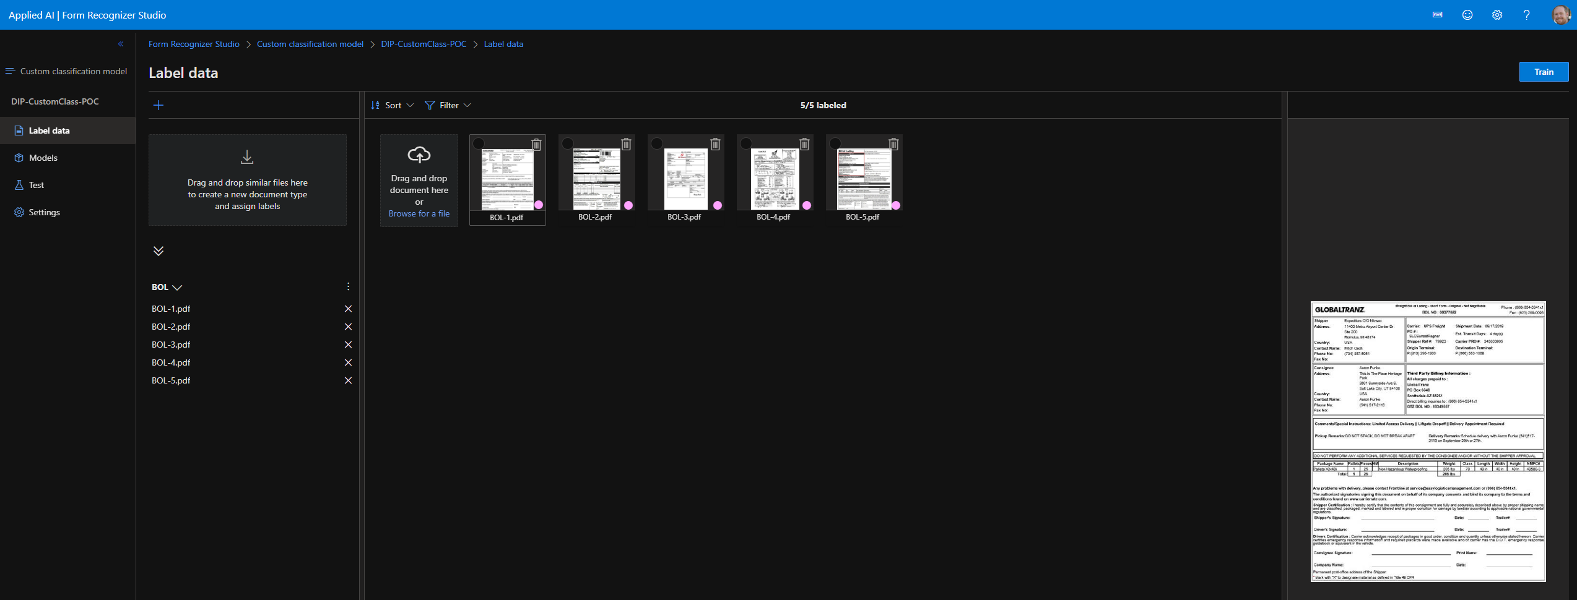Delete BOL-5.pdf using its trash icon
The height and width of the screenshot is (600, 1577).
893,144
